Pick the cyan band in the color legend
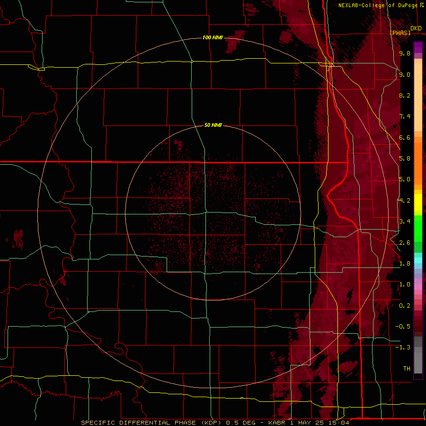This screenshot has height=426, width=426. (418, 260)
